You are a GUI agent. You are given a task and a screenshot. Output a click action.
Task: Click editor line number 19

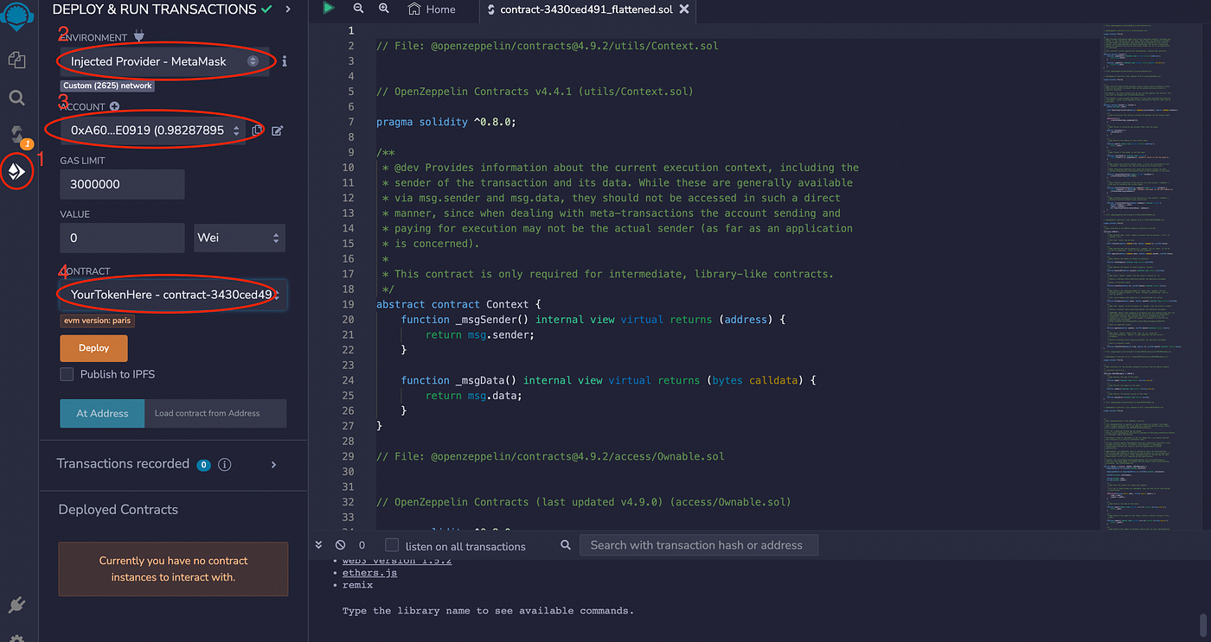pos(349,304)
